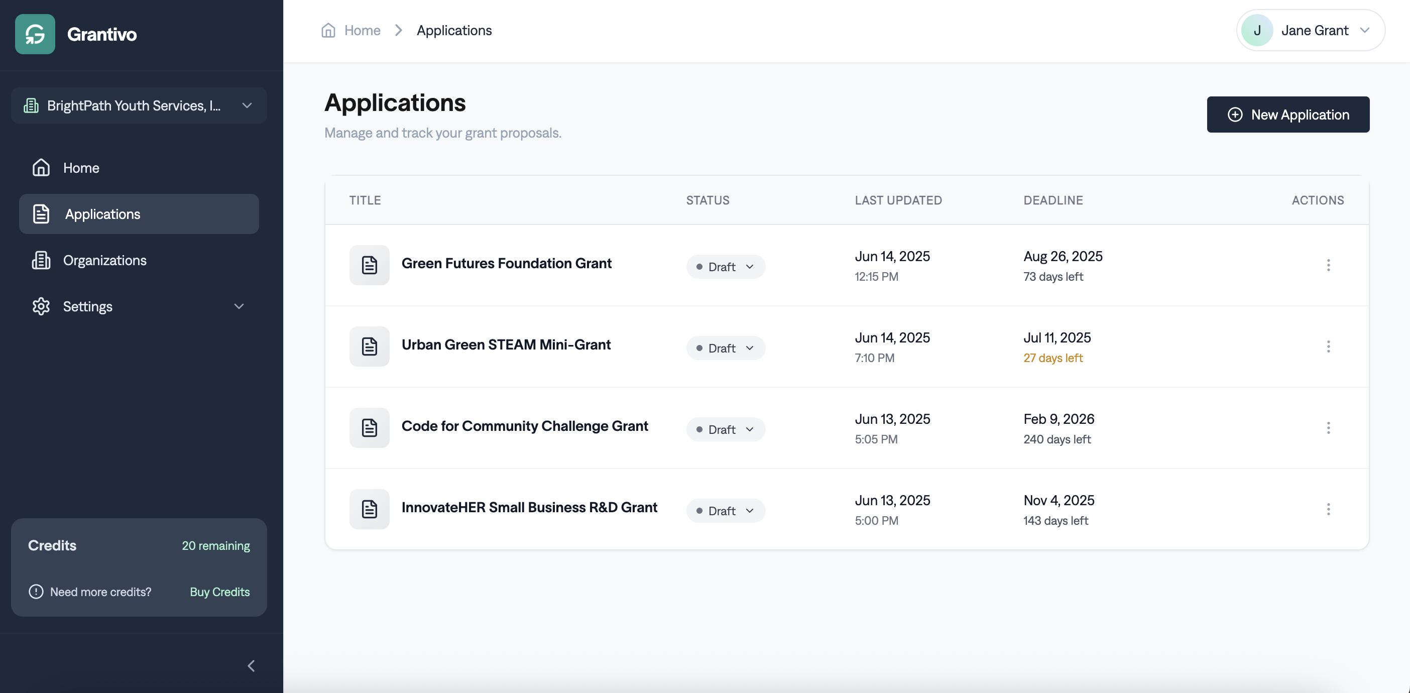Open the actions menu for InnovateHER Small Business R&D Grant
1410x693 pixels.
click(1329, 509)
